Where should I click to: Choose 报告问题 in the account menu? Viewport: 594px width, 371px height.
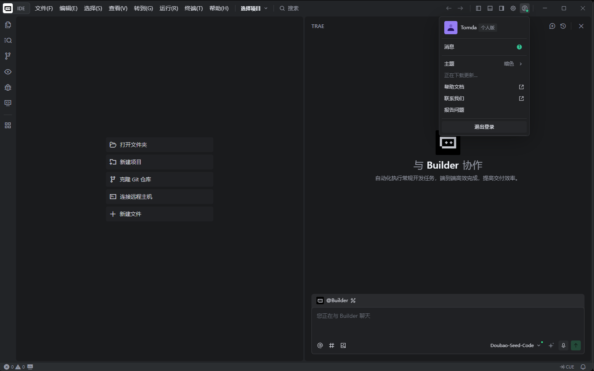[x=484, y=110]
